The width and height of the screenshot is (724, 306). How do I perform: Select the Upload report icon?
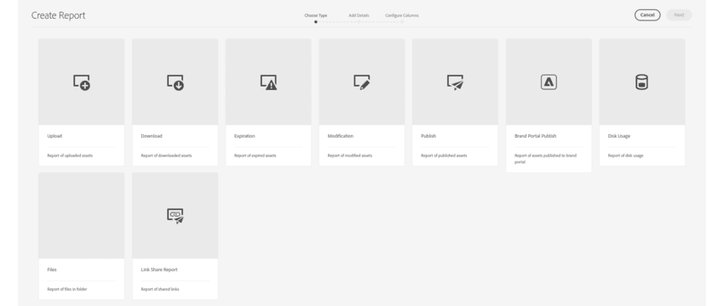click(x=82, y=82)
